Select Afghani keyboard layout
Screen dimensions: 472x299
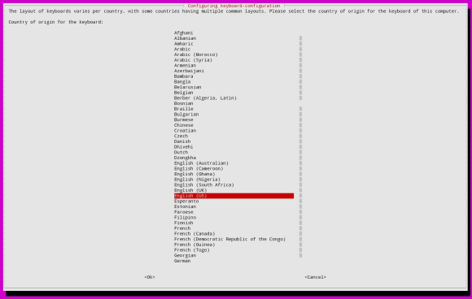(183, 32)
